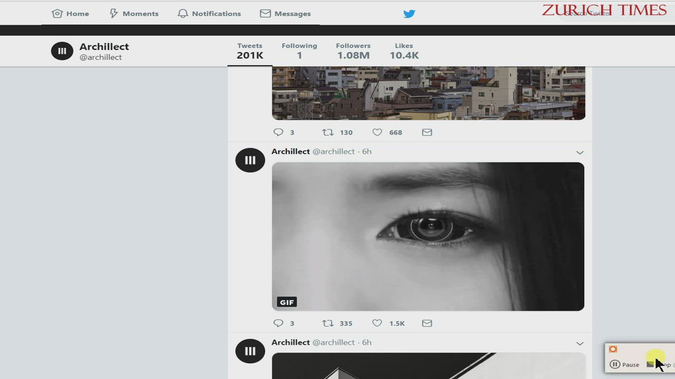
Task: Retweet the eye GIF tweet
Action: tap(328, 323)
